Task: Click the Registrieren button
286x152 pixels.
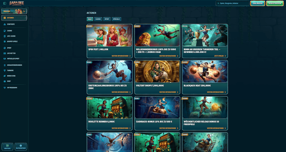Action: tap(275, 3)
